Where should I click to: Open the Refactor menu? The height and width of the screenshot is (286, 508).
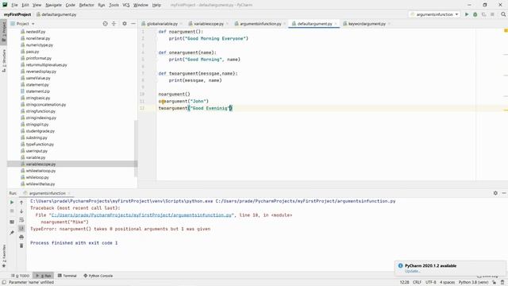click(87, 5)
